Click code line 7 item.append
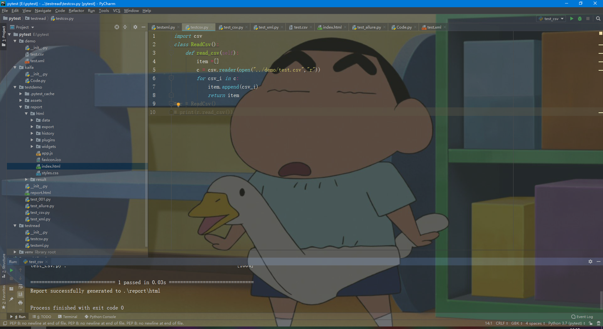Viewport: 603px width, 329px height. tap(233, 87)
